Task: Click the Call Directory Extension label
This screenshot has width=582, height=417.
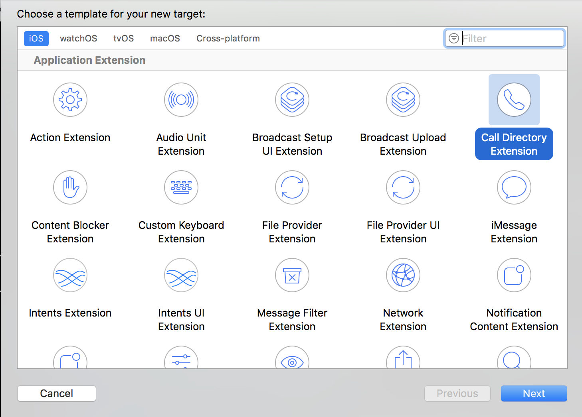Action: pyautogui.click(x=514, y=144)
